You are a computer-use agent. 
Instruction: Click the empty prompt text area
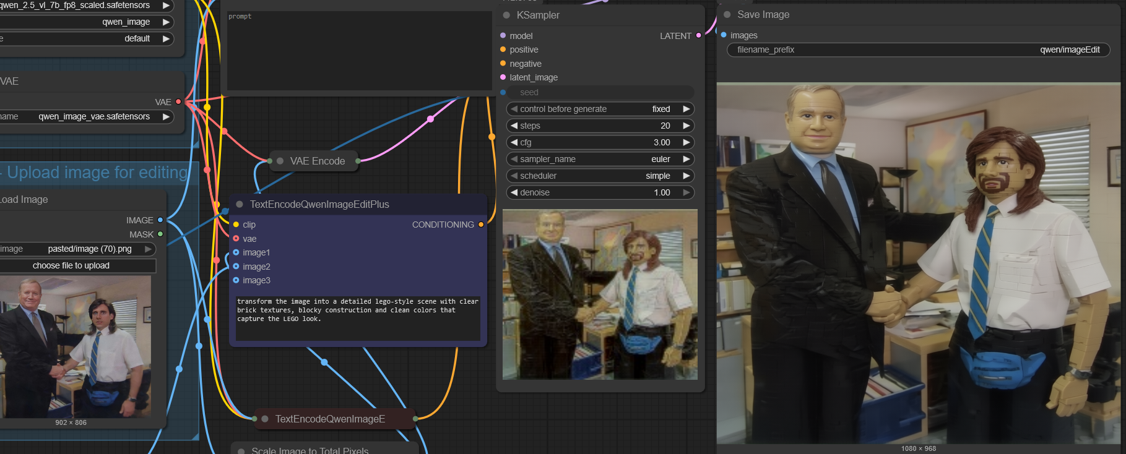click(359, 51)
